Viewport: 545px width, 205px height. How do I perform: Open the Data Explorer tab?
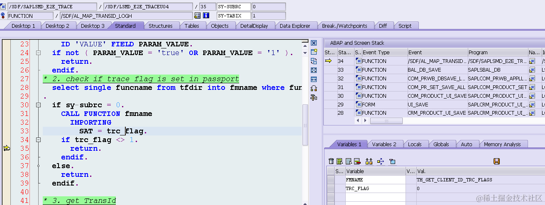click(x=295, y=26)
